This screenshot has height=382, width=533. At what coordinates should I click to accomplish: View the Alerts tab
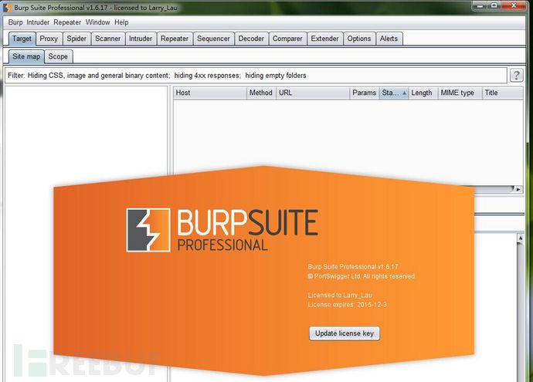click(389, 39)
